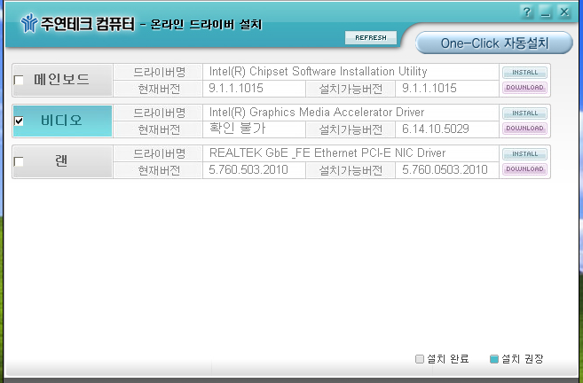Download the REALTEK Ethernet NIC driver
Viewport: 583px width, 383px height.
pos(524,169)
